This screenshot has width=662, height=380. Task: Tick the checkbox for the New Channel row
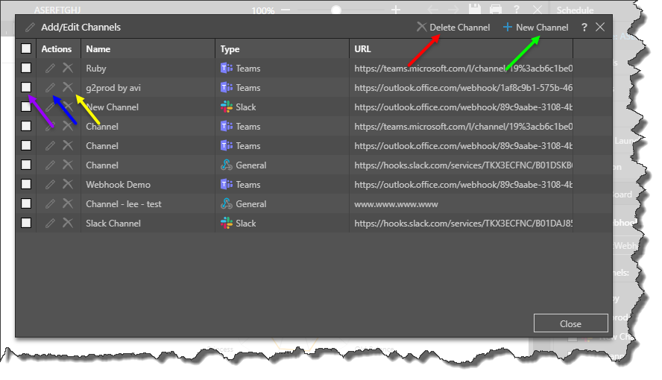pyautogui.click(x=26, y=107)
